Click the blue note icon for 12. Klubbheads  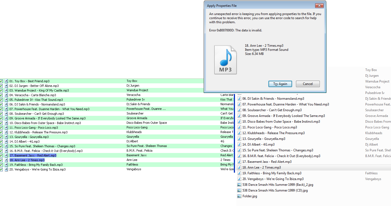coord(239,133)
